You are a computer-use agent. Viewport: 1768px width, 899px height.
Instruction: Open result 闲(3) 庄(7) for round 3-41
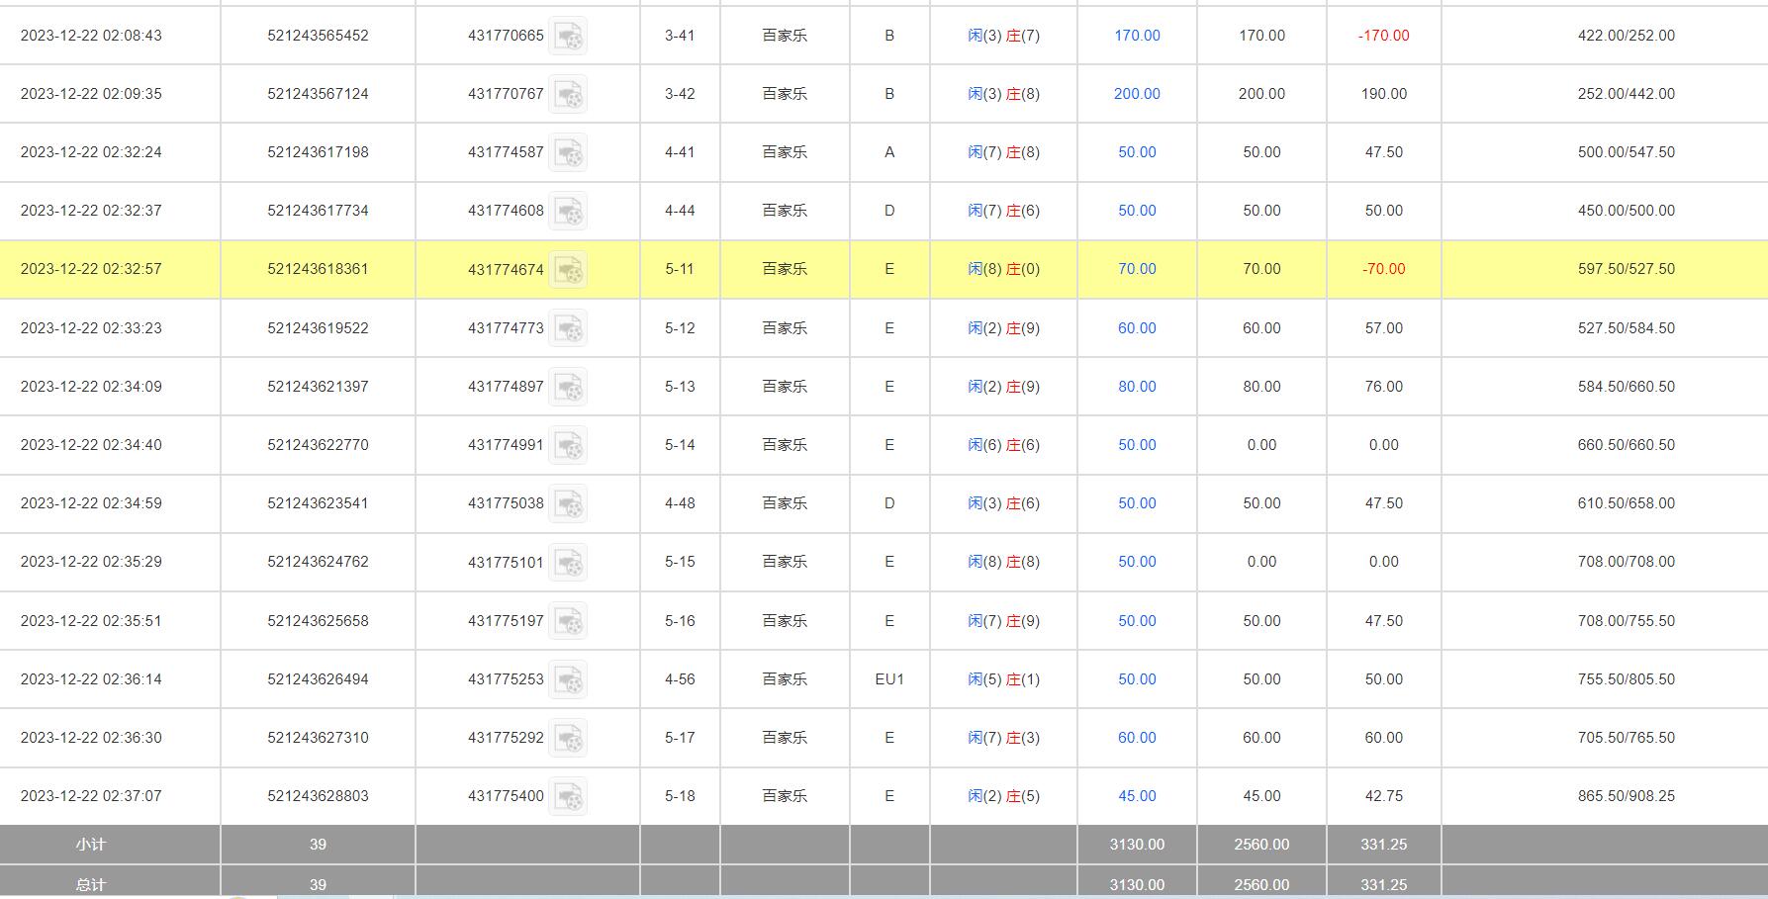click(x=1003, y=36)
